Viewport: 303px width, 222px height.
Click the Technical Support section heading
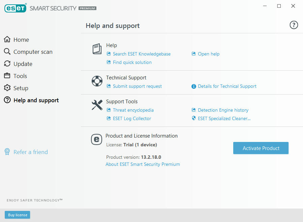(x=126, y=78)
